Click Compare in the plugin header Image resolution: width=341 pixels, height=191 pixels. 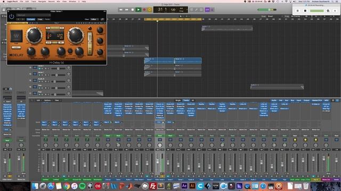pyautogui.click(x=31, y=19)
